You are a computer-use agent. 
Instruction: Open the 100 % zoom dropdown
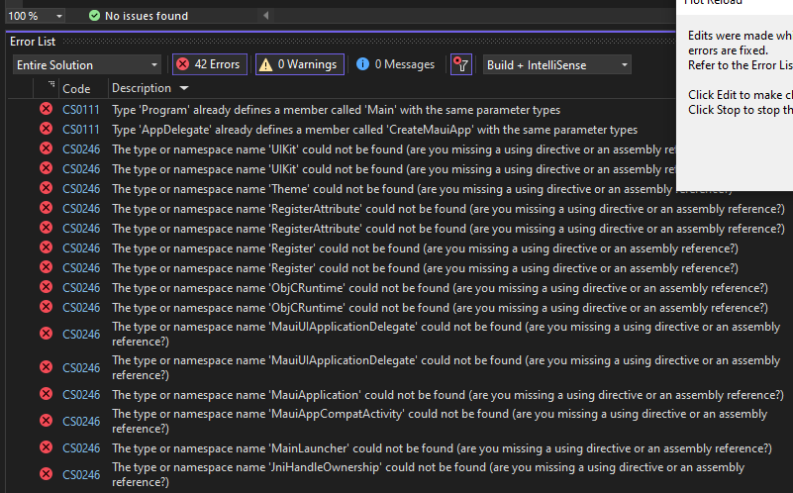click(35, 16)
